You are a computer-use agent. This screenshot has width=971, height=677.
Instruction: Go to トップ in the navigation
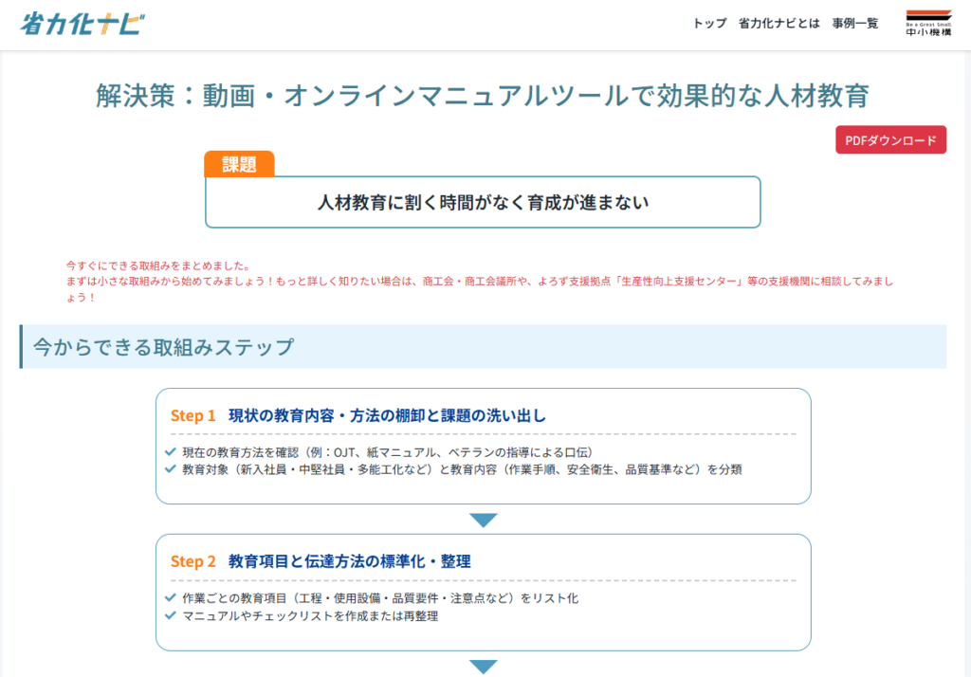[x=709, y=24]
